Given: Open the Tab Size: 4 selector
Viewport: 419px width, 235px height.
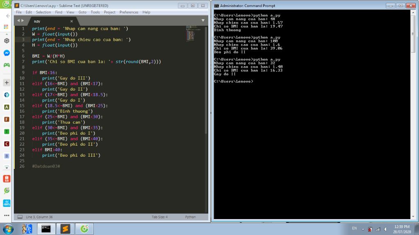Looking at the screenshot, I should tap(160, 217).
